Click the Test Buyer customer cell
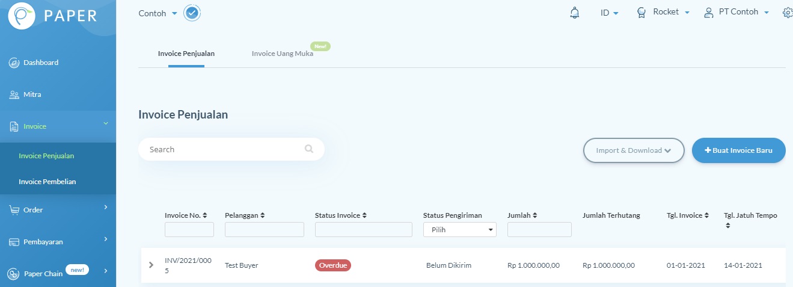The height and width of the screenshot is (287, 793). (242, 265)
